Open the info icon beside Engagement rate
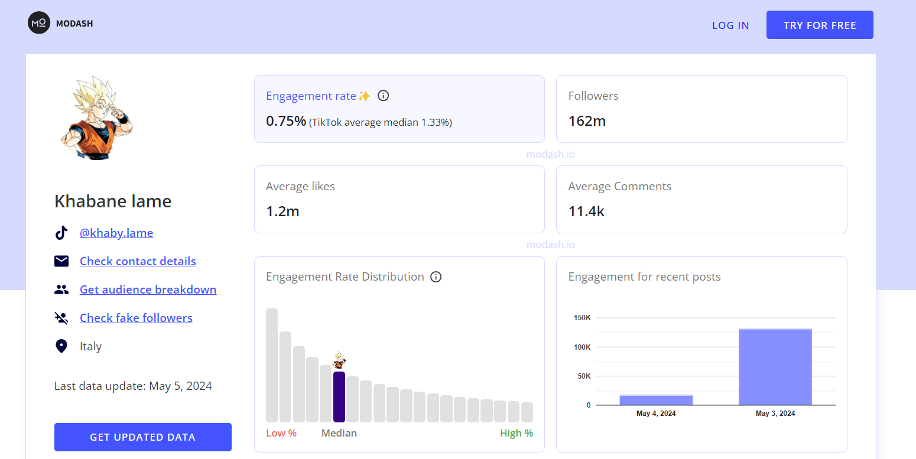The image size is (916, 459). coord(383,96)
